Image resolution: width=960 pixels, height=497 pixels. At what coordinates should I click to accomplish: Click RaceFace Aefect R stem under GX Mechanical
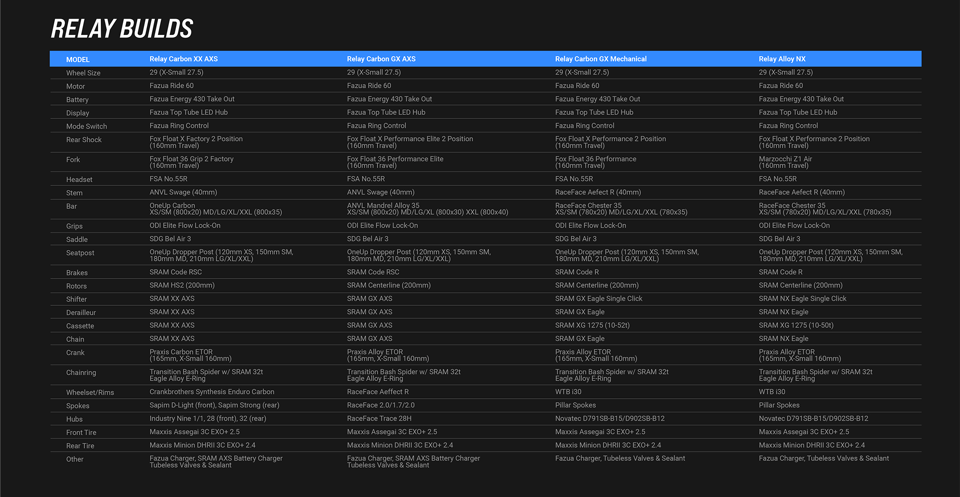(x=598, y=193)
